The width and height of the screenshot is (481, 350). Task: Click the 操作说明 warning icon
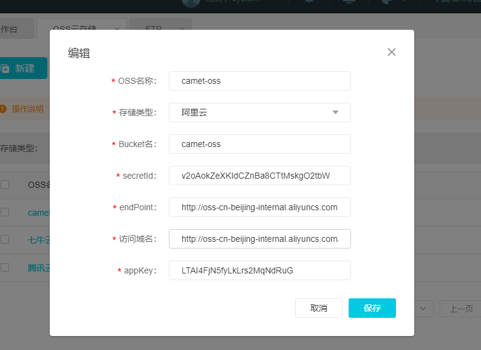coord(3,109)
